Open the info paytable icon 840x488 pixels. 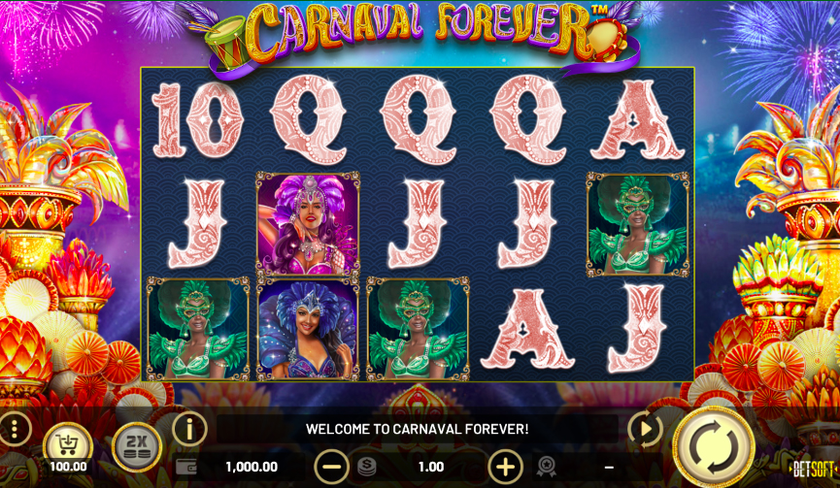[x=189, y=429]
